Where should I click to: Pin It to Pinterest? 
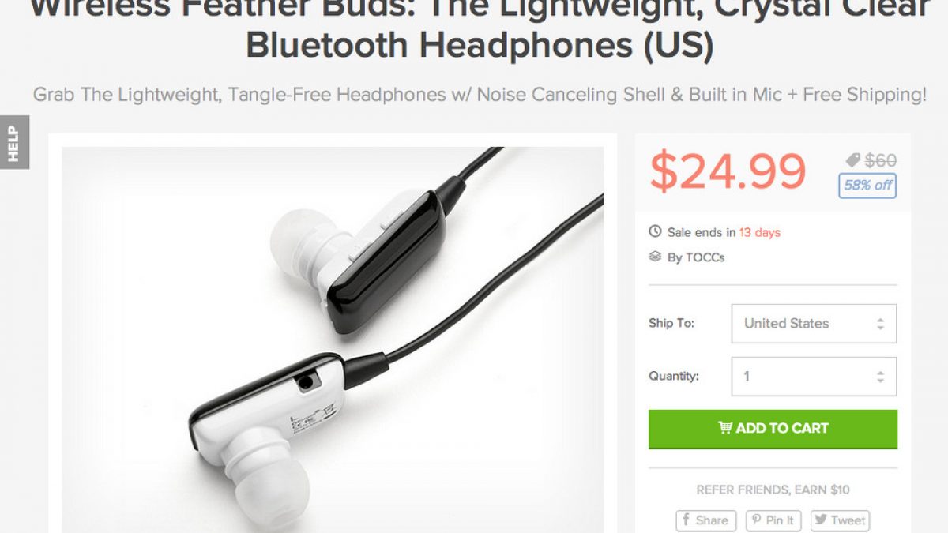pyautogui.click(x=773, y=521)
